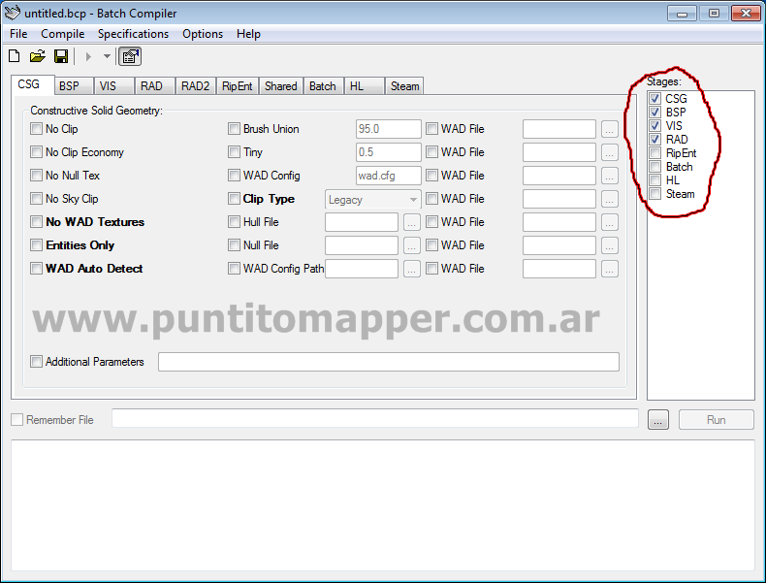Enable the Brush Union checkbox
Screen dimensions: 766x583
pos(234,128)
